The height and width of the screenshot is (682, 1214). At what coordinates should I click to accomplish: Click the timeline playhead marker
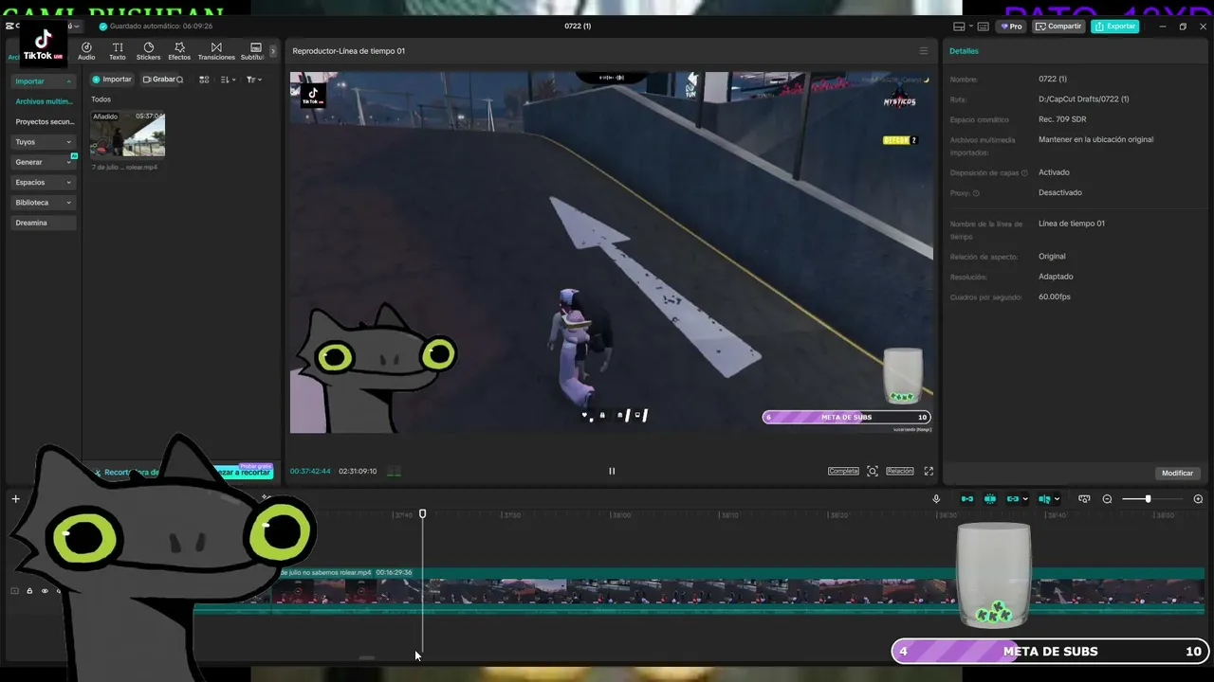423,513
